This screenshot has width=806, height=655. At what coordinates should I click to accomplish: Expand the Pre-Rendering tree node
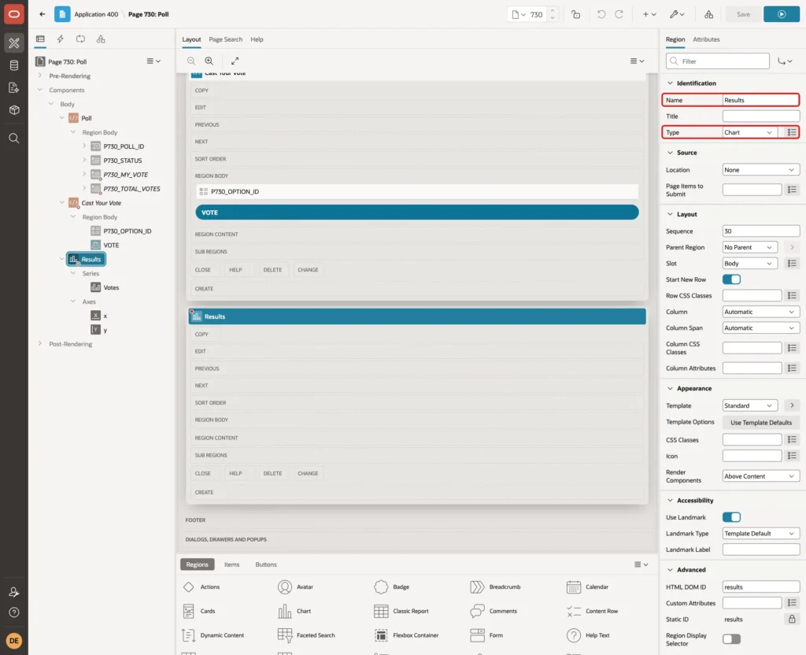(x=40, y=76)
